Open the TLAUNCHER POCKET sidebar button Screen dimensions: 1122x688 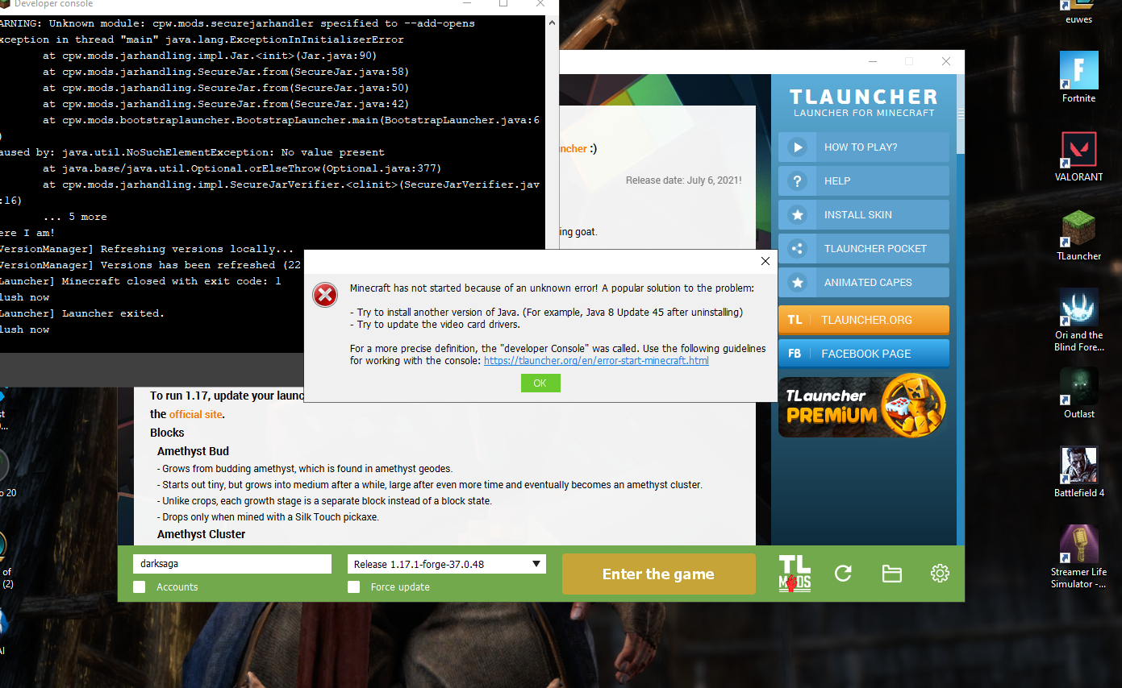[863, 249]
